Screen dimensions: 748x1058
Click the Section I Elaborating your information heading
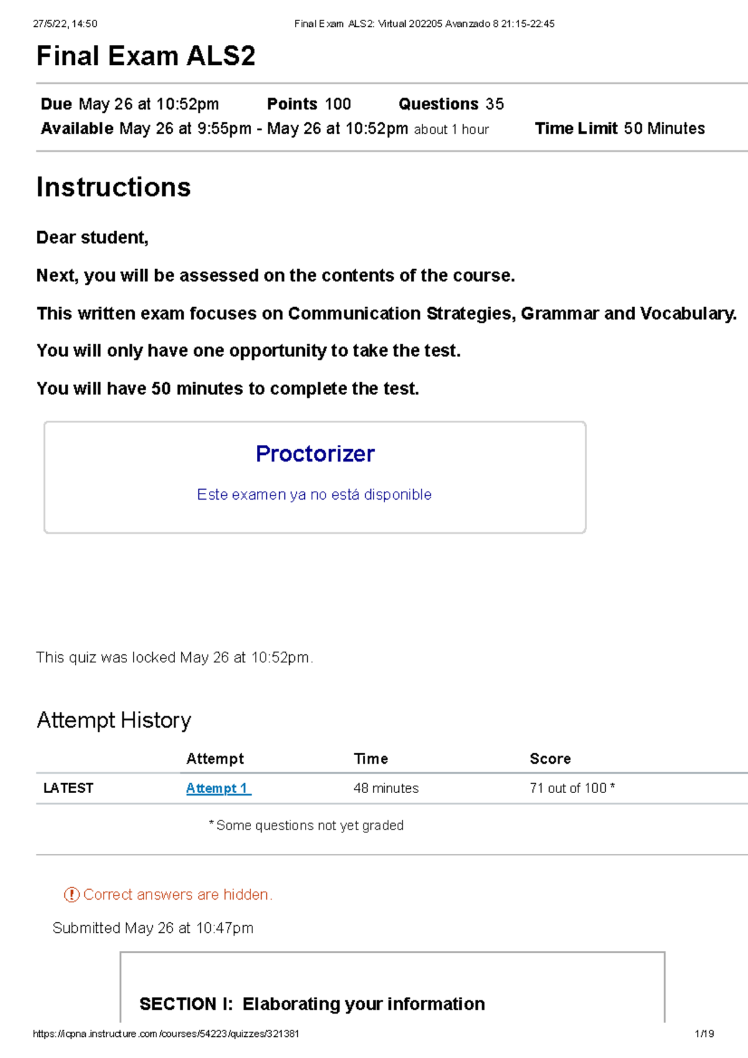pos(312,1004)
